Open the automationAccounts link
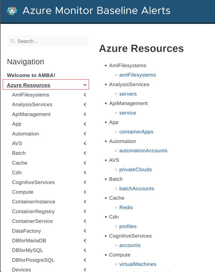The width and height of the screenshot is (215, 272). [143, 151]
